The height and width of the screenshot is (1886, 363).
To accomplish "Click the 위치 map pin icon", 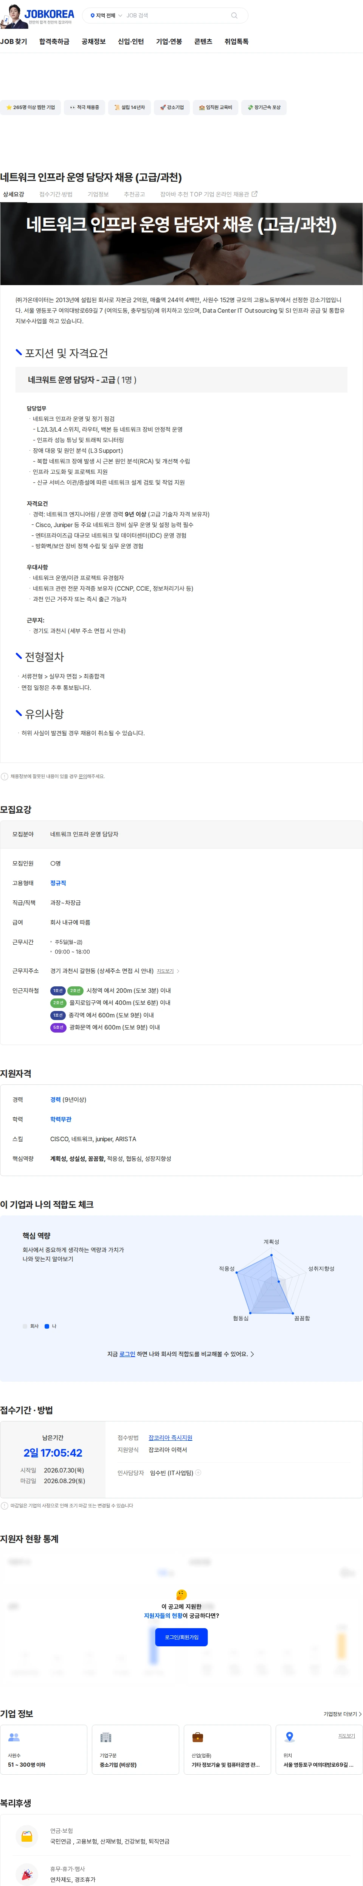I will (290, 1737).
